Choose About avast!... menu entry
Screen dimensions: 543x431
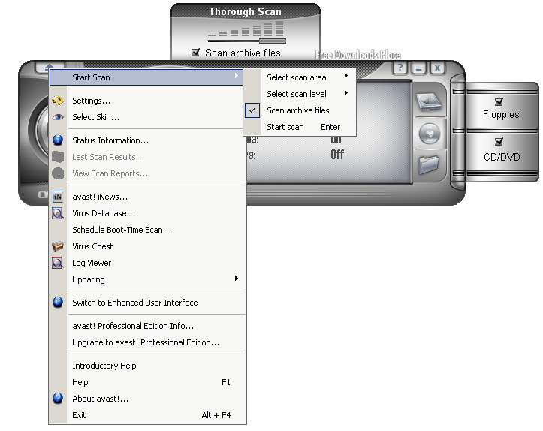point(147,399)
